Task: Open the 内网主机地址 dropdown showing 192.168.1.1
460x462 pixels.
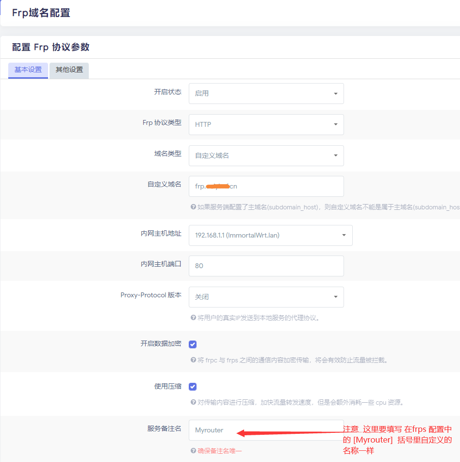Action: [270, 235]
